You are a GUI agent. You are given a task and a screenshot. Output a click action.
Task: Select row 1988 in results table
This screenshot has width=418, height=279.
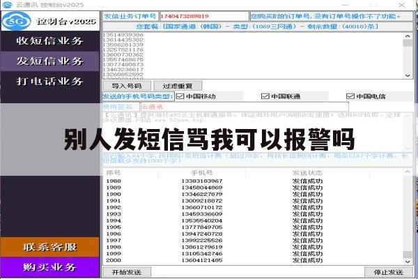pyautogui.click(x=254, y=181)
